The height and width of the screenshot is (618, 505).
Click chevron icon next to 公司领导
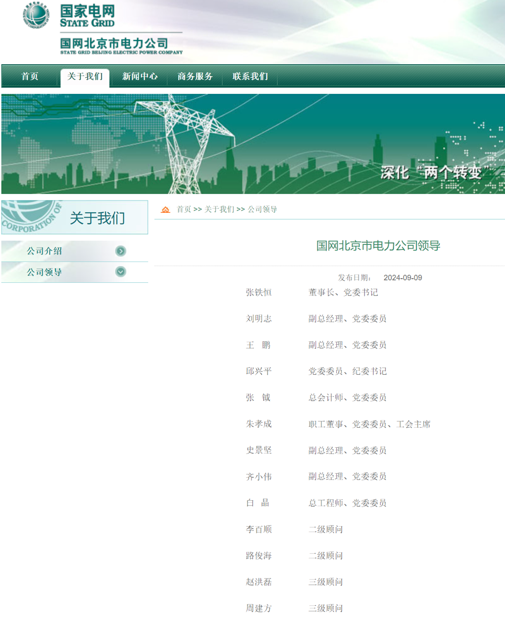[121, 272]
